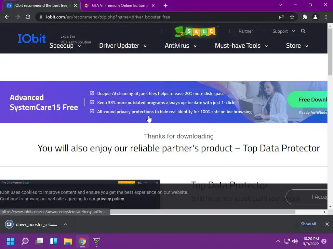This screenshot has width=333, height=249.
Task: Click the 'Thanks for downloading' text
Action: click(179, 136)
